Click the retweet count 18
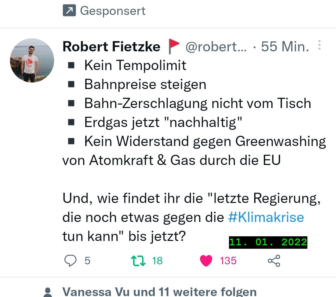This screenshot has height=297, width=336. tap(157, 261)
